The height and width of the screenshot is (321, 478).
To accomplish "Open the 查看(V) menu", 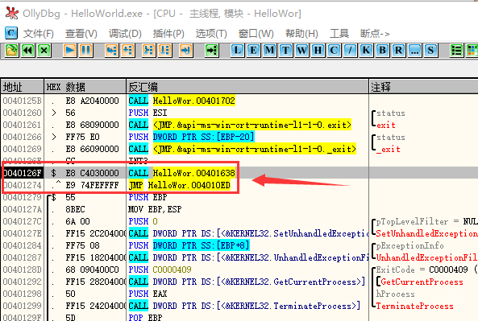I will tap(81, 34).
